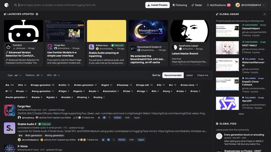The height and width of the screenshot is (152, 271).
Task: Open the Wan2GP radar thumbnail
Action: click(x=227, y=103)
